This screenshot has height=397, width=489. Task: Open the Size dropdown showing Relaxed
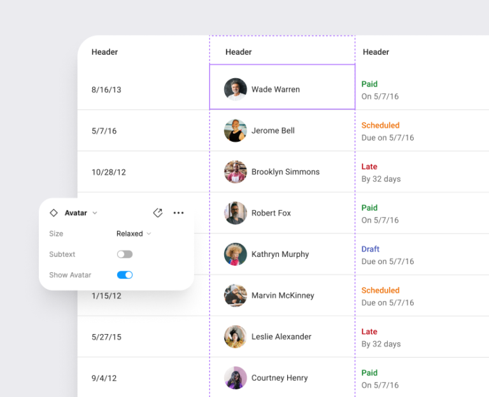(x=134, y=233)
